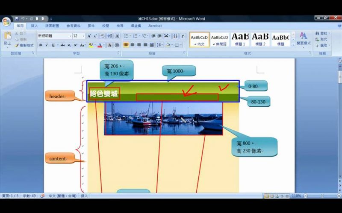Toggle Bold formatting
342x213 pixels.
point(41,45)
